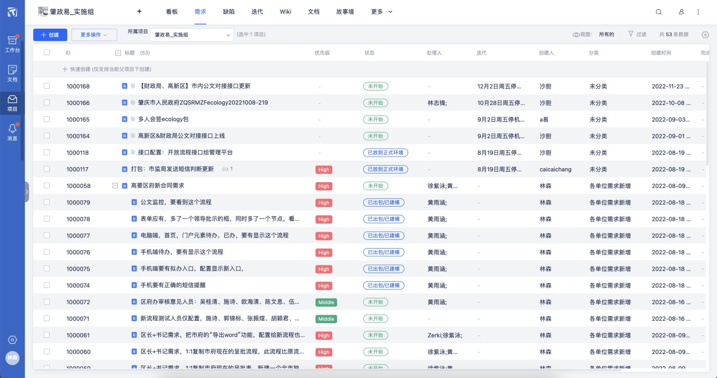Viewport: 717px width, 378px height.
Task: Click the 快速创建 quick create field
Action: pos(110,69)
